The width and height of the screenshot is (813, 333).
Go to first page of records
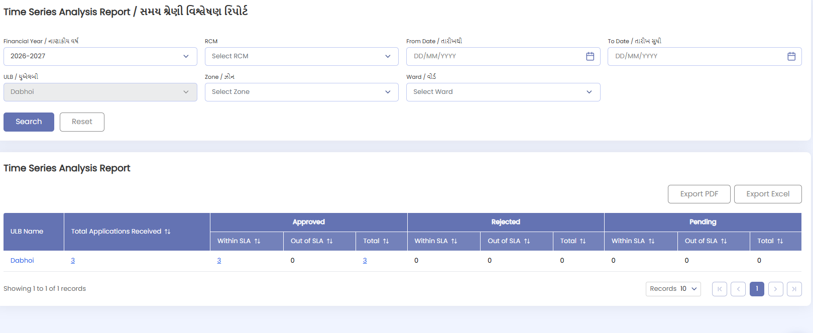(x=720, y=289)
